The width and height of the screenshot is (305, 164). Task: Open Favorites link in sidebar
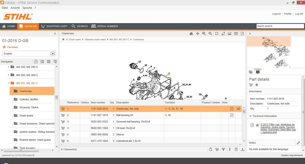point(12,47)
